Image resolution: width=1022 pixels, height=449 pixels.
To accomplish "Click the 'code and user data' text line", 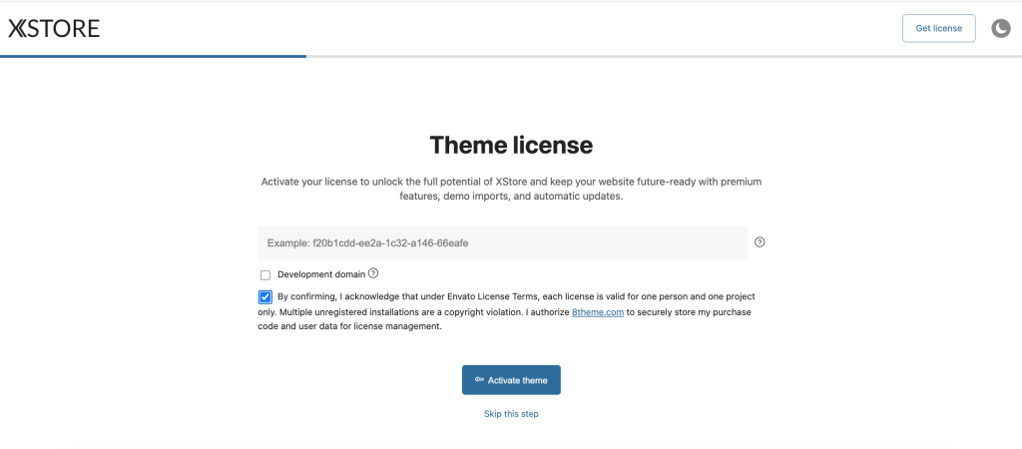I will (349, 326).
